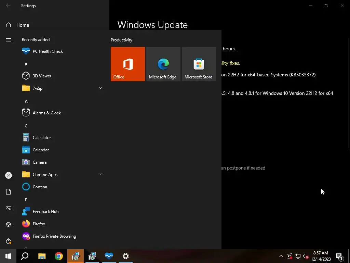Expand the 7-Zip folder chevron
350x263 pixels.
pyautogui.click(x=100, y=88)
